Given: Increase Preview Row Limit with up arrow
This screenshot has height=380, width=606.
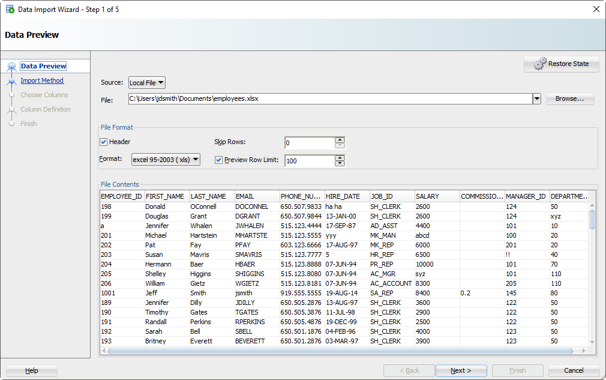Looking at the screenshot, I should click(x=340, y=158).
